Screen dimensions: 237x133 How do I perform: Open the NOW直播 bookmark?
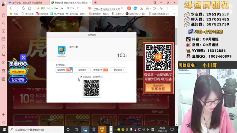57,14
